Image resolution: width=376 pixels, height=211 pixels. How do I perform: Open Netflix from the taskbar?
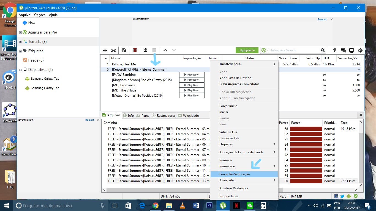pos(236,205)
